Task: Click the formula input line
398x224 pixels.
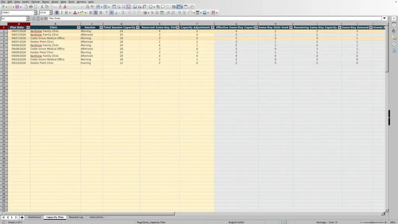Action: point(215,19)
